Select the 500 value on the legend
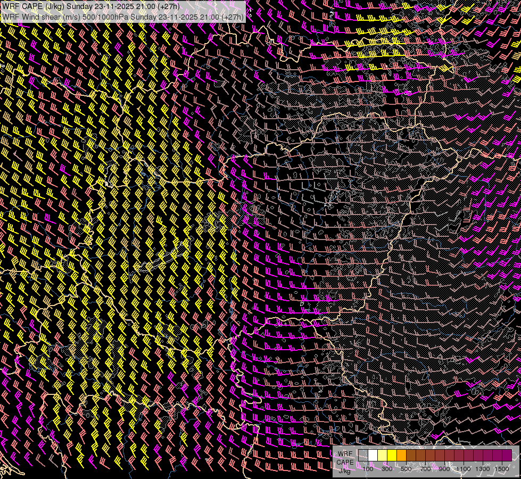Image resolution: width=521 pixels, height=479 pixels. pos(406,468)
